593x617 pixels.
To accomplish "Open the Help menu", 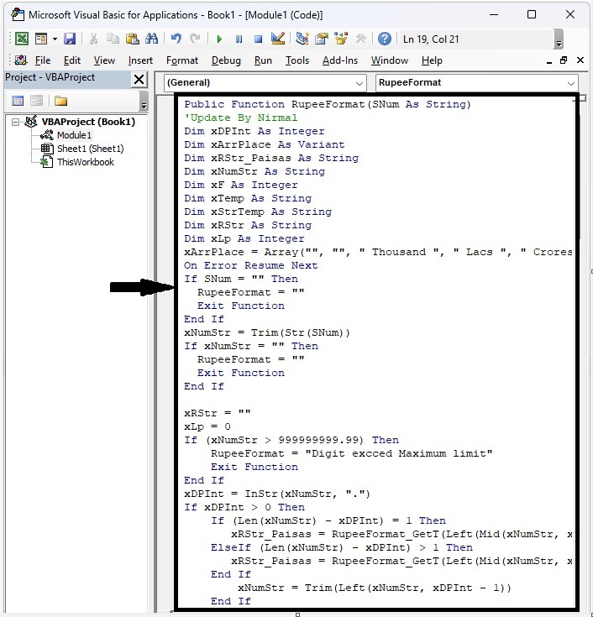I will [432, 60].
